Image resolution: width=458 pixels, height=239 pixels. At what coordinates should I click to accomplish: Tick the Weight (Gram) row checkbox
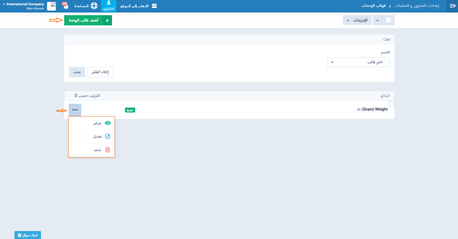pyautogui.click(x=392, y=104)
